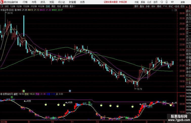Click the 短线: 19.22 indicator value
191x123 pixels.
click(x=30, y=94)
